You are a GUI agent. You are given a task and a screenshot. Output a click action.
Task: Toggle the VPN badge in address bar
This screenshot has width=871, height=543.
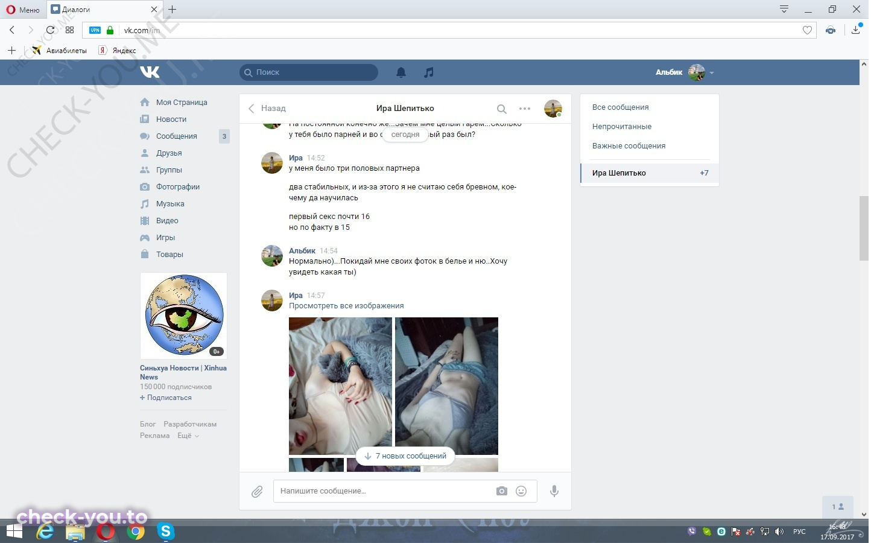[95, 30]
